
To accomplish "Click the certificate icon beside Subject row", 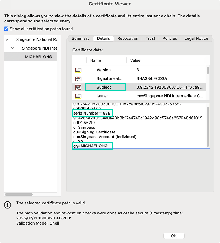I will tap(78, 88).
